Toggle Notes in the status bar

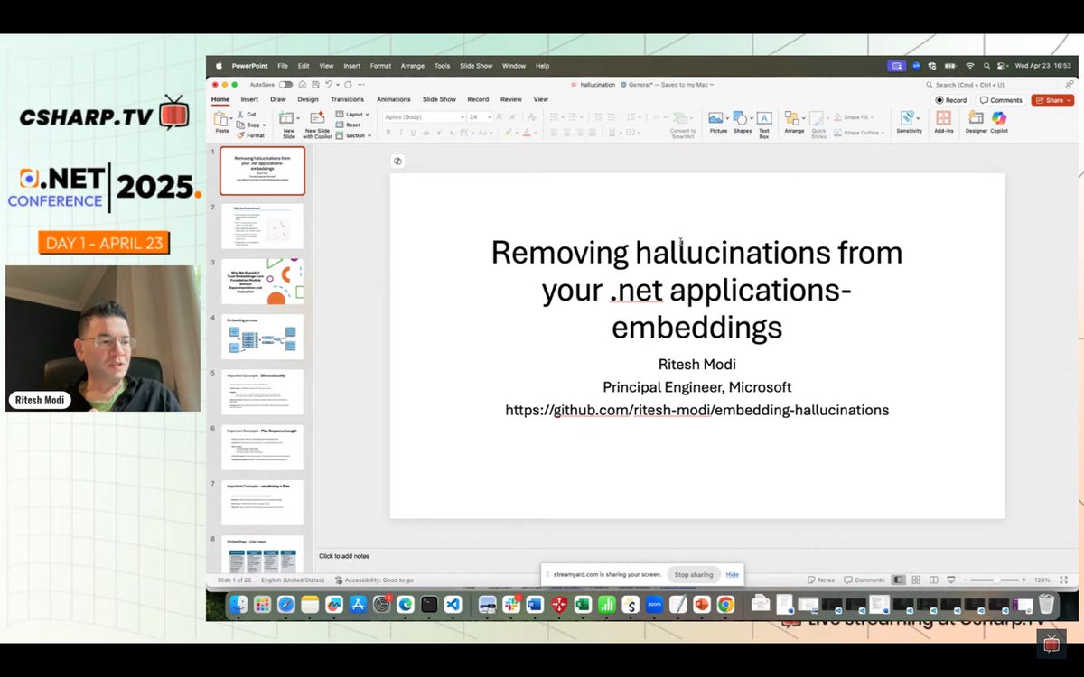[821, 580]
